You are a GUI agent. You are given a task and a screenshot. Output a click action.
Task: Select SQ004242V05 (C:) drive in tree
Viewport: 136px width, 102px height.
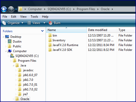click(27, 56)
